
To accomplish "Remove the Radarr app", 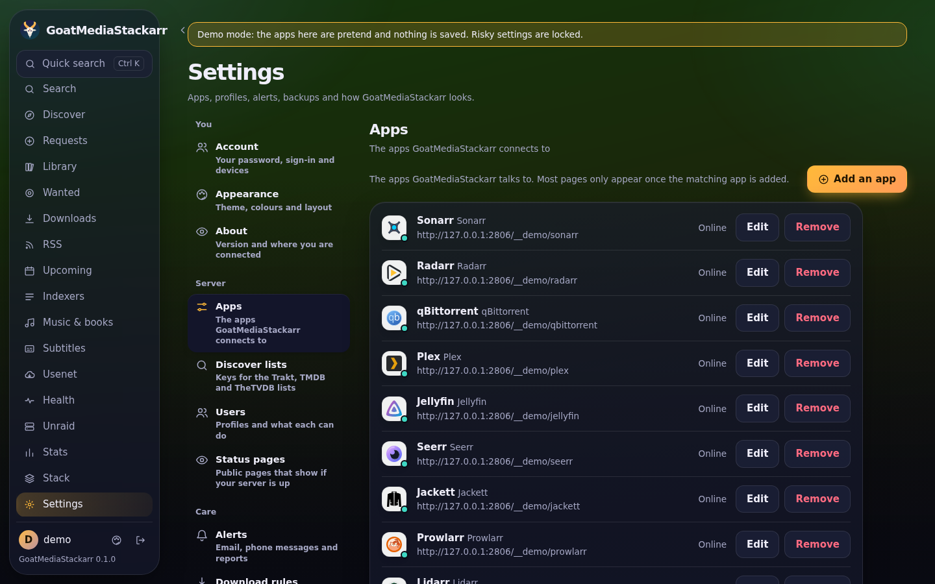I will click(817, 273).
